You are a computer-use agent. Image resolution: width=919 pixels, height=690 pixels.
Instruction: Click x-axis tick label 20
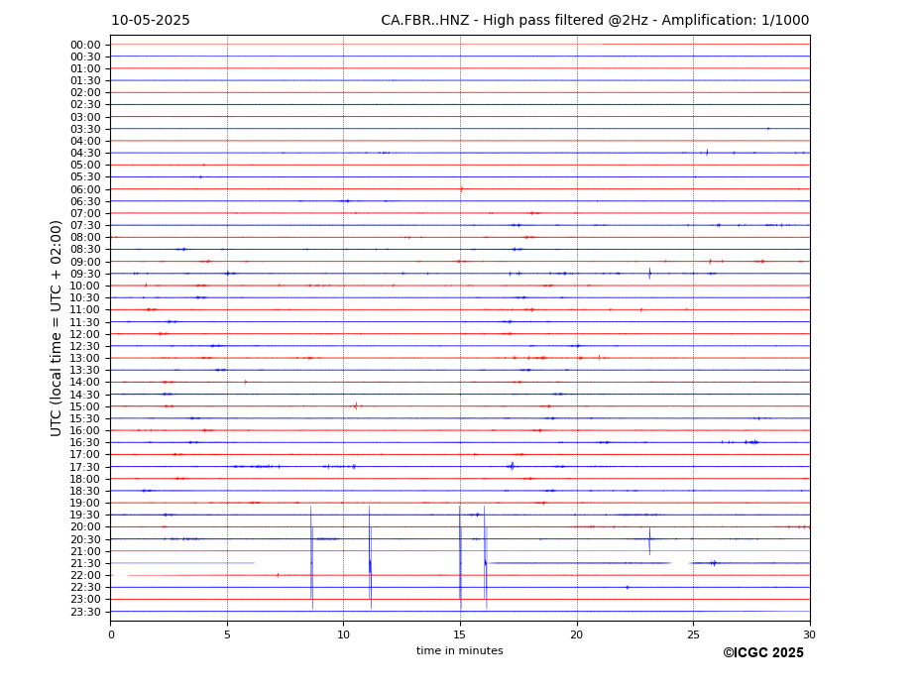577,634
